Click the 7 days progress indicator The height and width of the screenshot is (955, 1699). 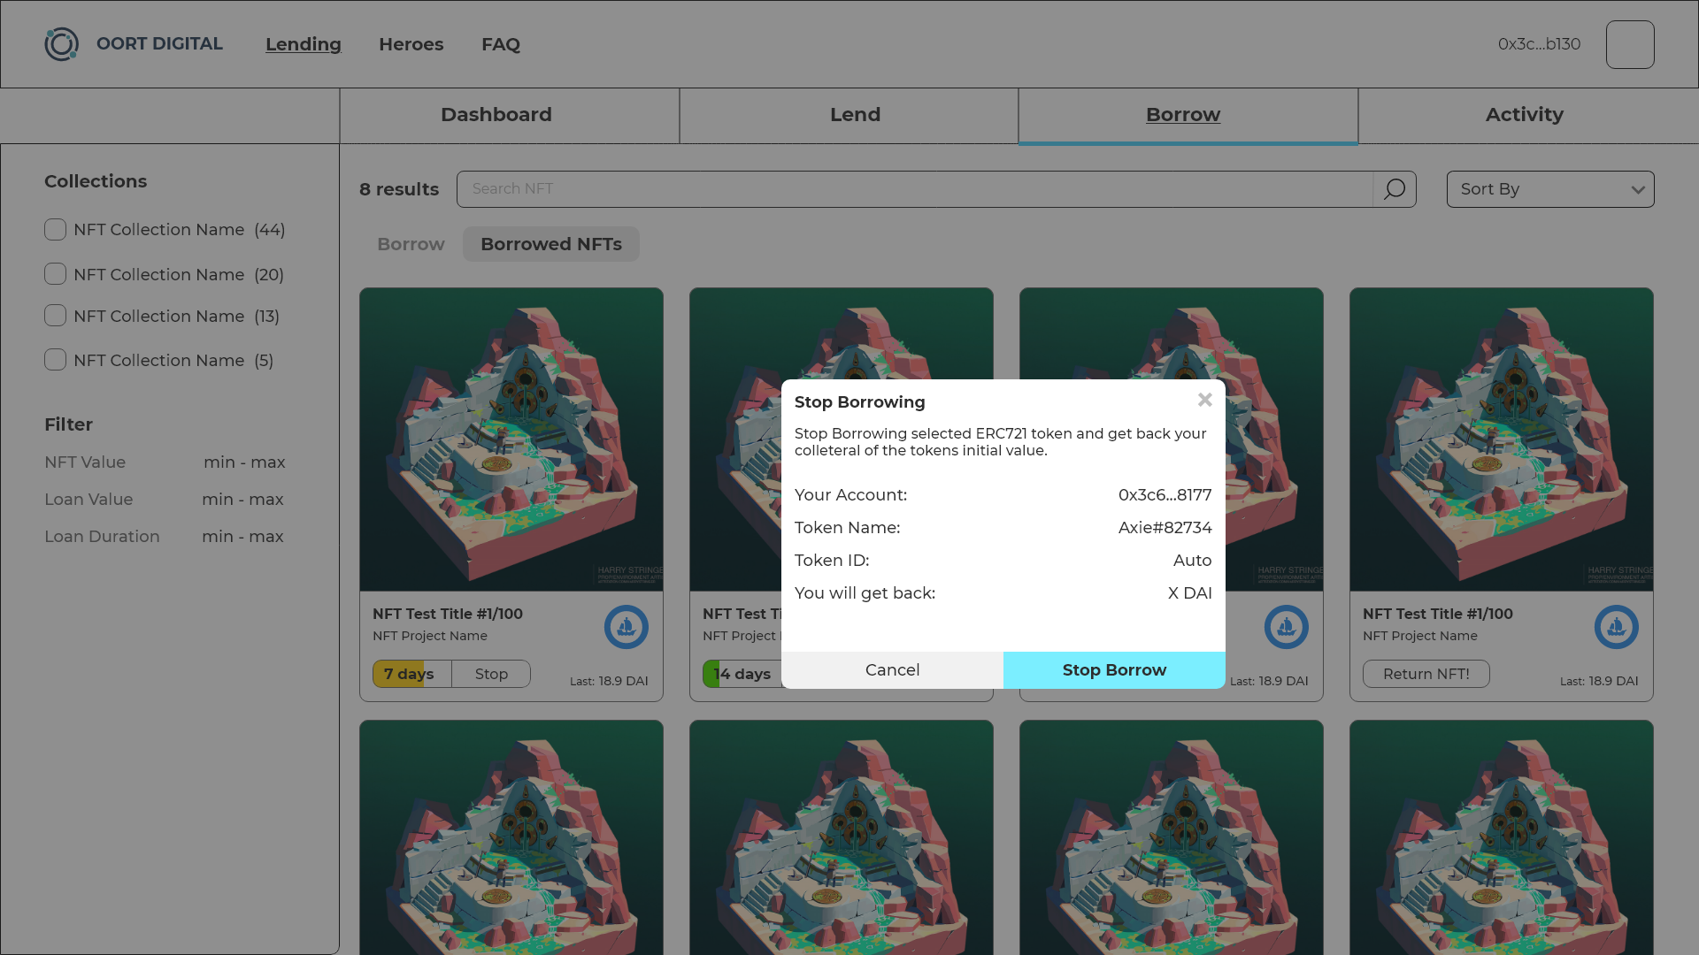pos(412,674)
